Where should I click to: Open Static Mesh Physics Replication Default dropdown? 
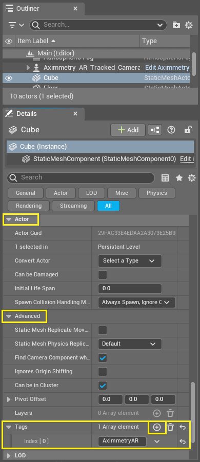tap(130, 344)
